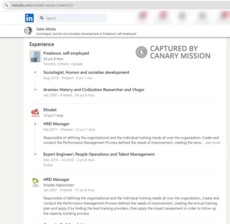Click the 'Dubai' location text
Image resolution: width=230 pixels, height=224 pixels.
48,165
